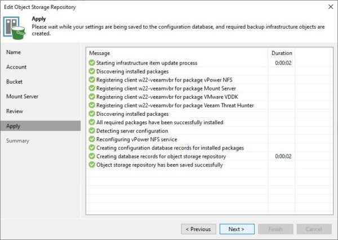The image size is (338, 240).
Task: Click the object storage bucket wizard icon
Action: pos(14,28)
